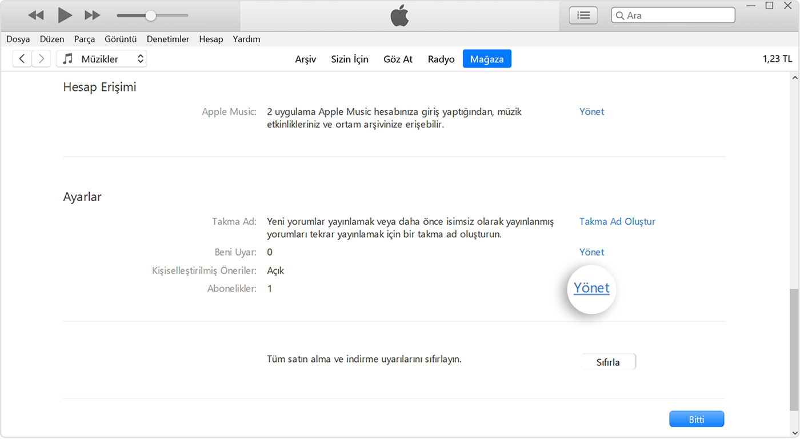Viewport: 800px width, 439px height.
Task: Minimize the iTunes window
Action: coord(750,6)
